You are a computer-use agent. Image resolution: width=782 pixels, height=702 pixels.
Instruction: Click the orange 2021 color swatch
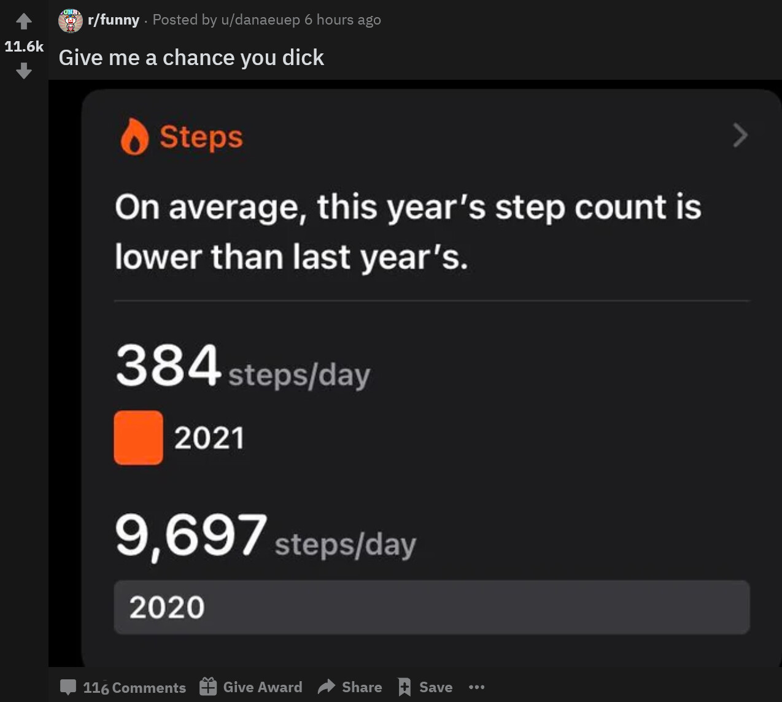139,438
